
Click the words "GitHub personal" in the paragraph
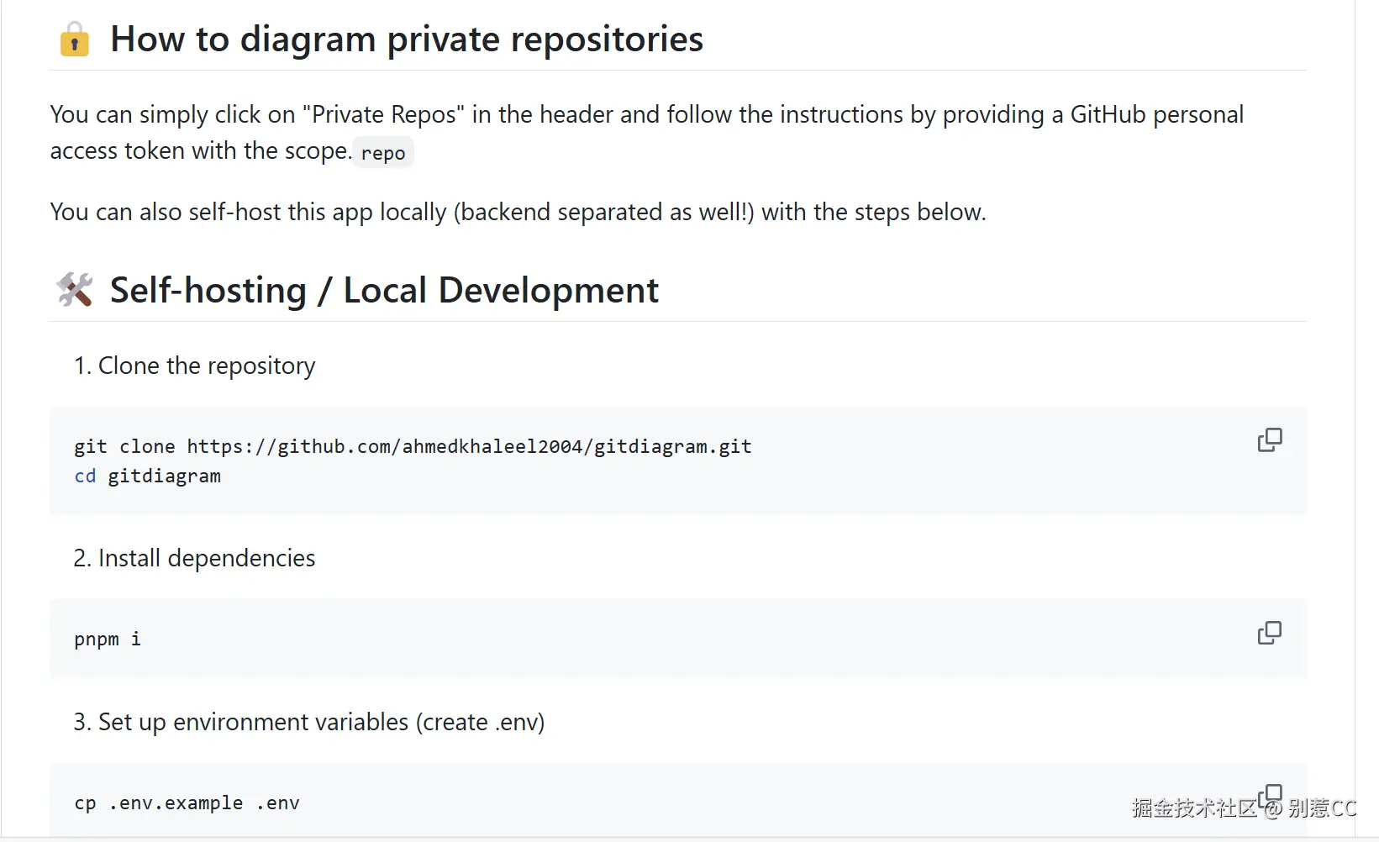pyautogui.click(x=1156, y=114)
